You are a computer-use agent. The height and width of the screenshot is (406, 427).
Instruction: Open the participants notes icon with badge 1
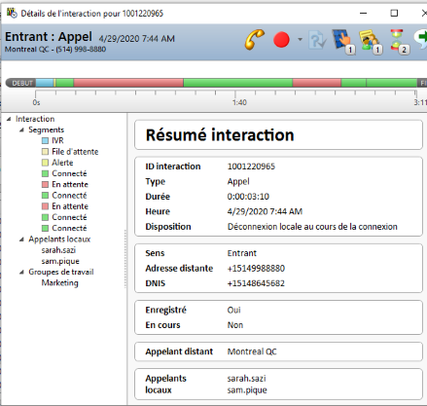371,42
